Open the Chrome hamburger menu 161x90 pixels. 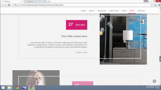(159, 5)
